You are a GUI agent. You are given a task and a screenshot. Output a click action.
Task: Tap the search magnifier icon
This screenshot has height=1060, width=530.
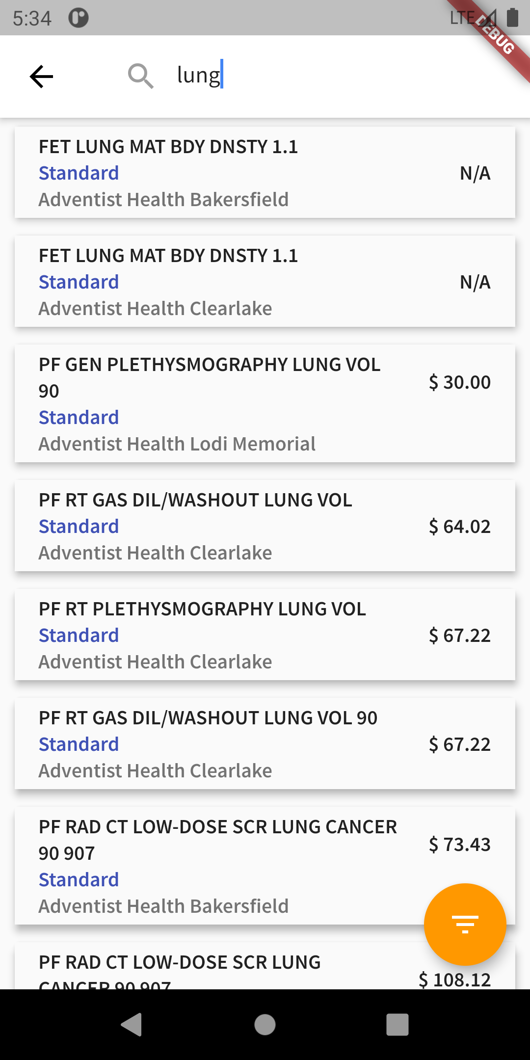(140, 76)
